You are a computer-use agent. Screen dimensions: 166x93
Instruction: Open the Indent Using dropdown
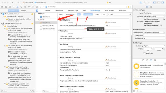(x=154, y=46)
